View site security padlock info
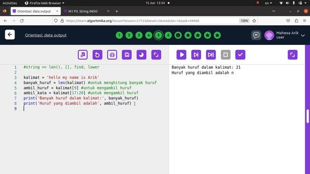The width and height of the screenshot is (310, 174). point(62,21)
